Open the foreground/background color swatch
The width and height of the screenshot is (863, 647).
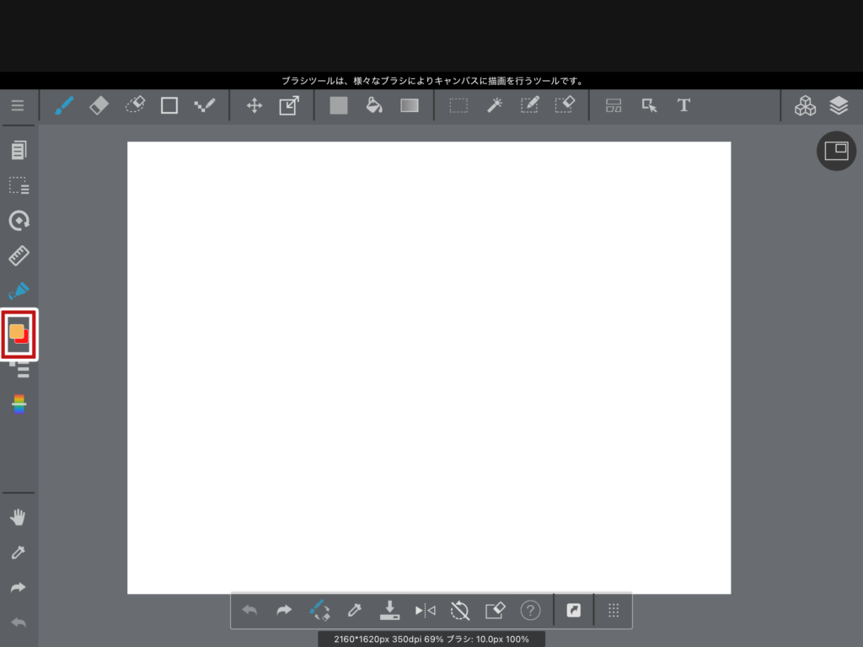click(x=19, y=334)
